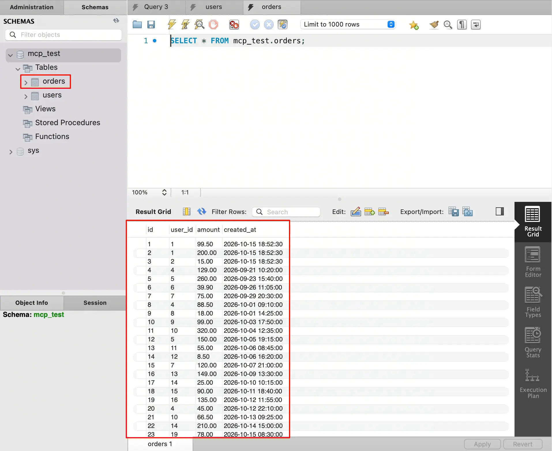Toggle the result side panel icon
This screenshot has height=451, width=552.
(x=500, y=212)
